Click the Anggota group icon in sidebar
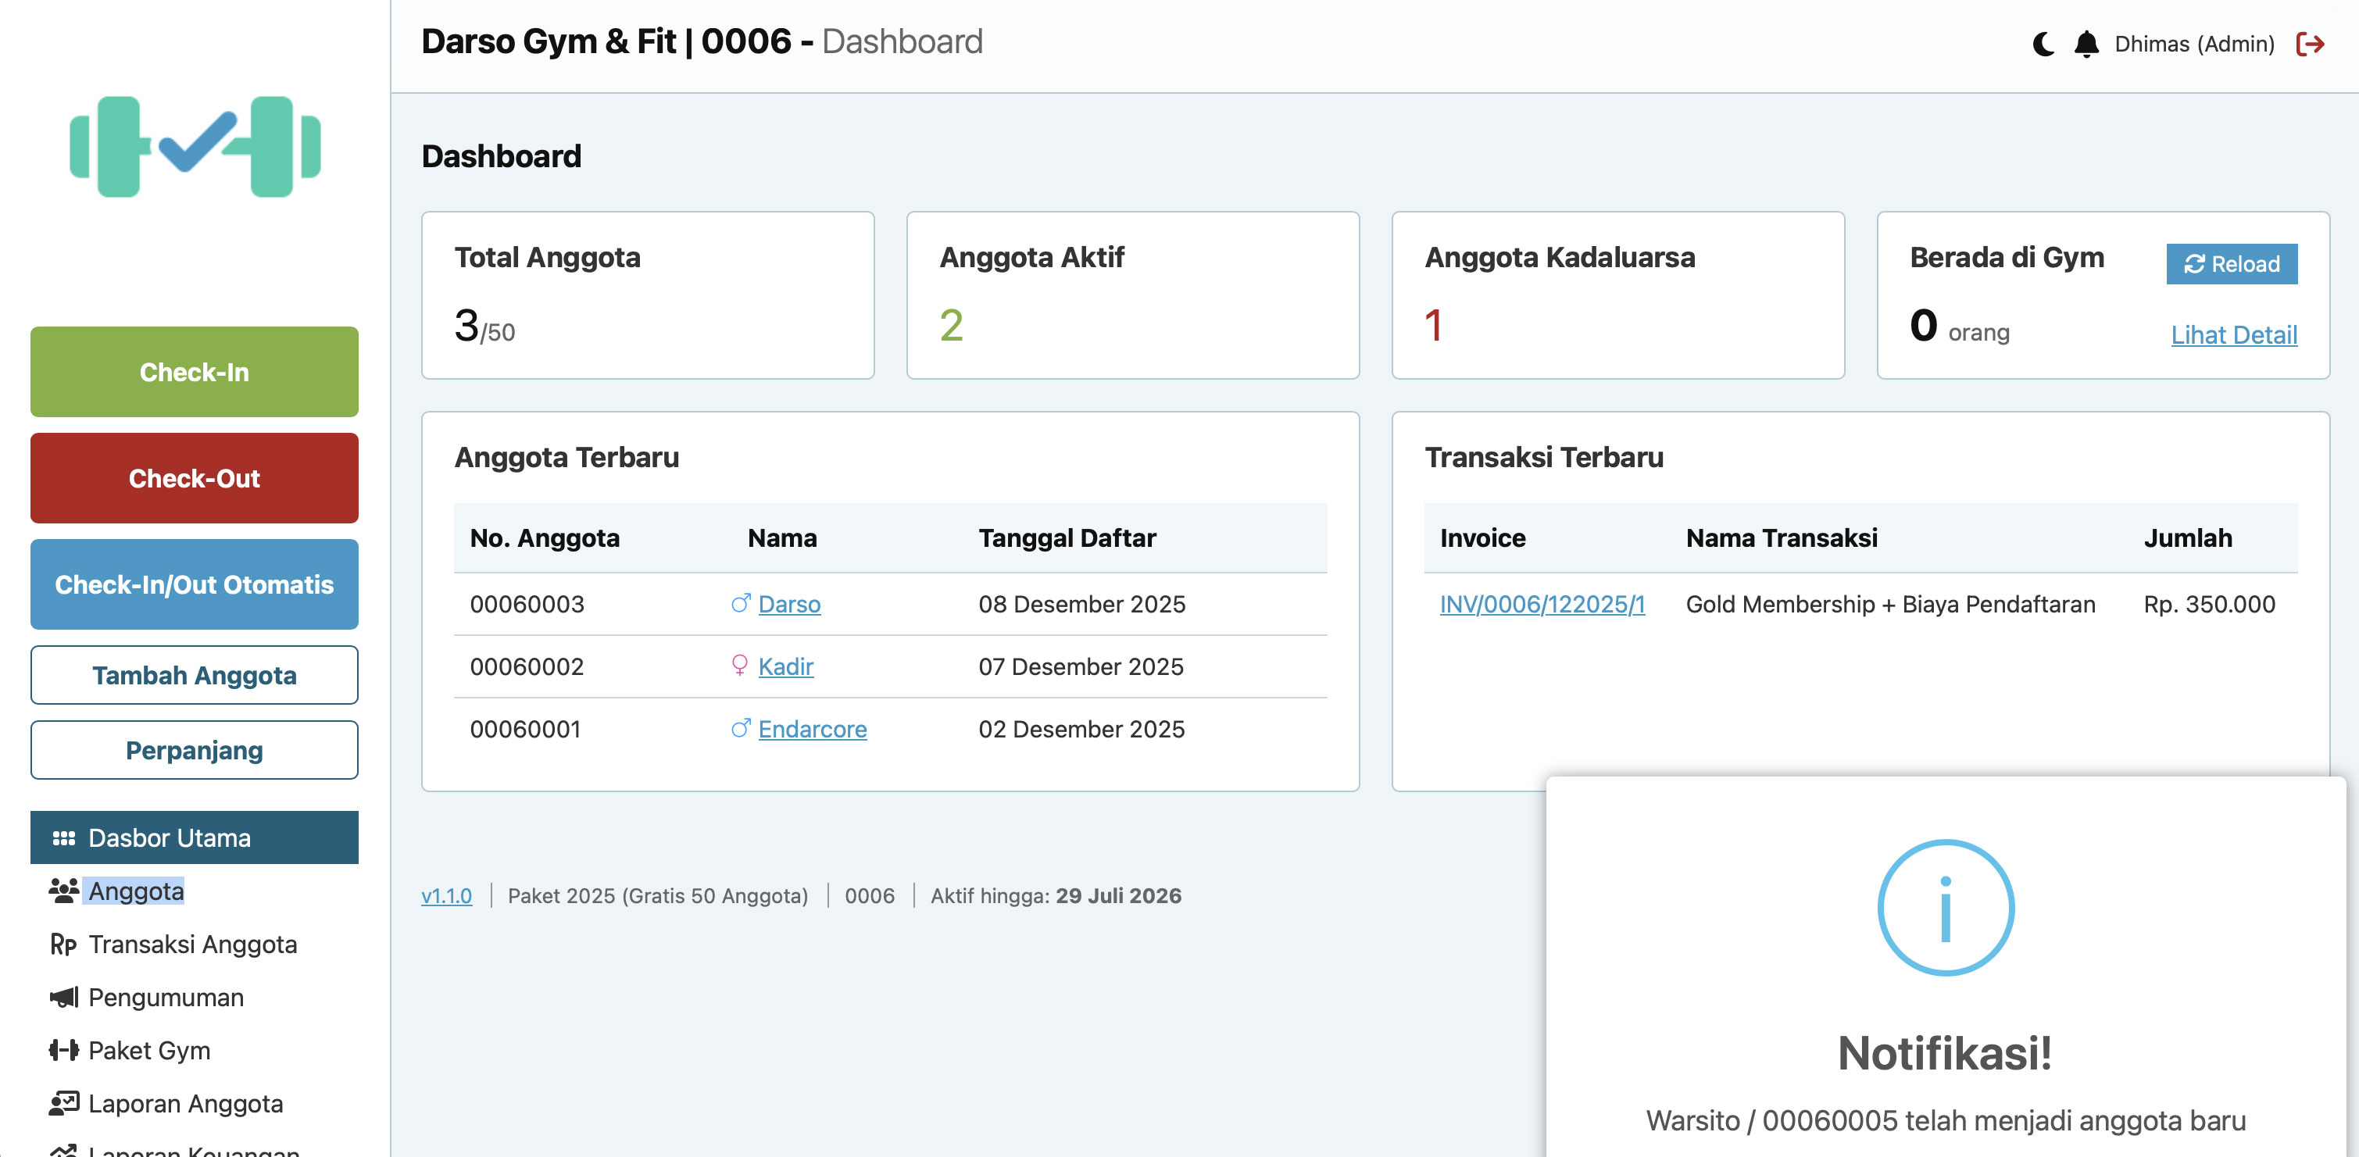The image size is (2359, 1157). pos(63,891)
